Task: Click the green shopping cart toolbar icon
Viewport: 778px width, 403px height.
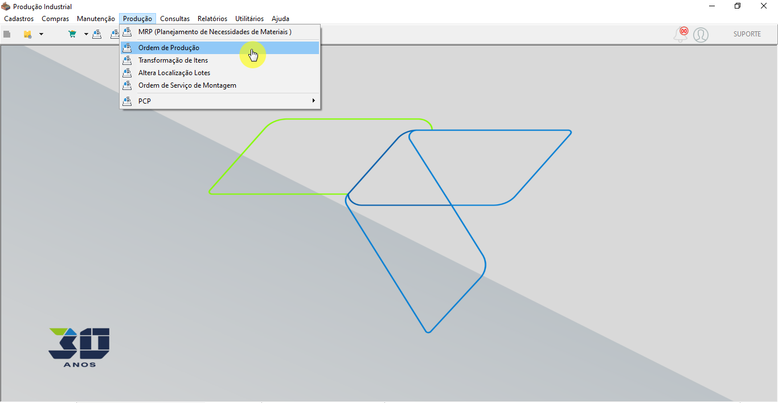Action: [x=72, y=34]
